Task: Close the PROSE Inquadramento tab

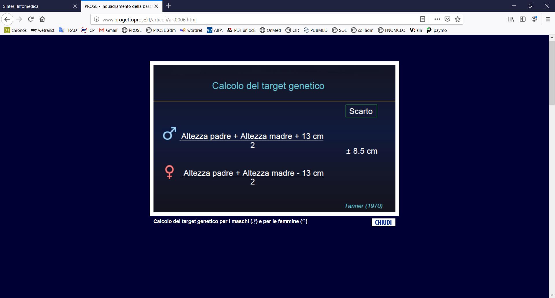Action: click(156, 6)
